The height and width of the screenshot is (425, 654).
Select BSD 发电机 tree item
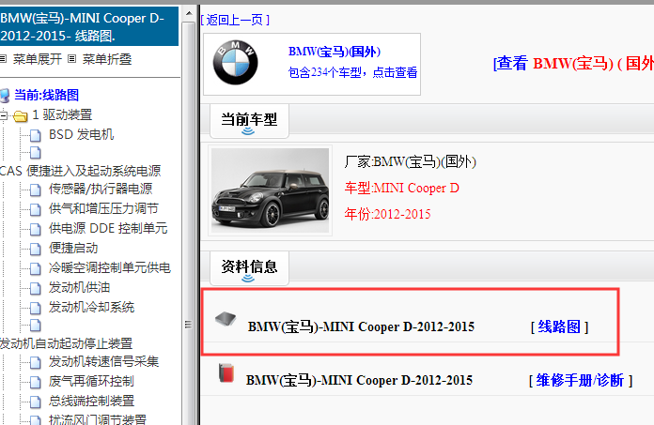point(82,134)
